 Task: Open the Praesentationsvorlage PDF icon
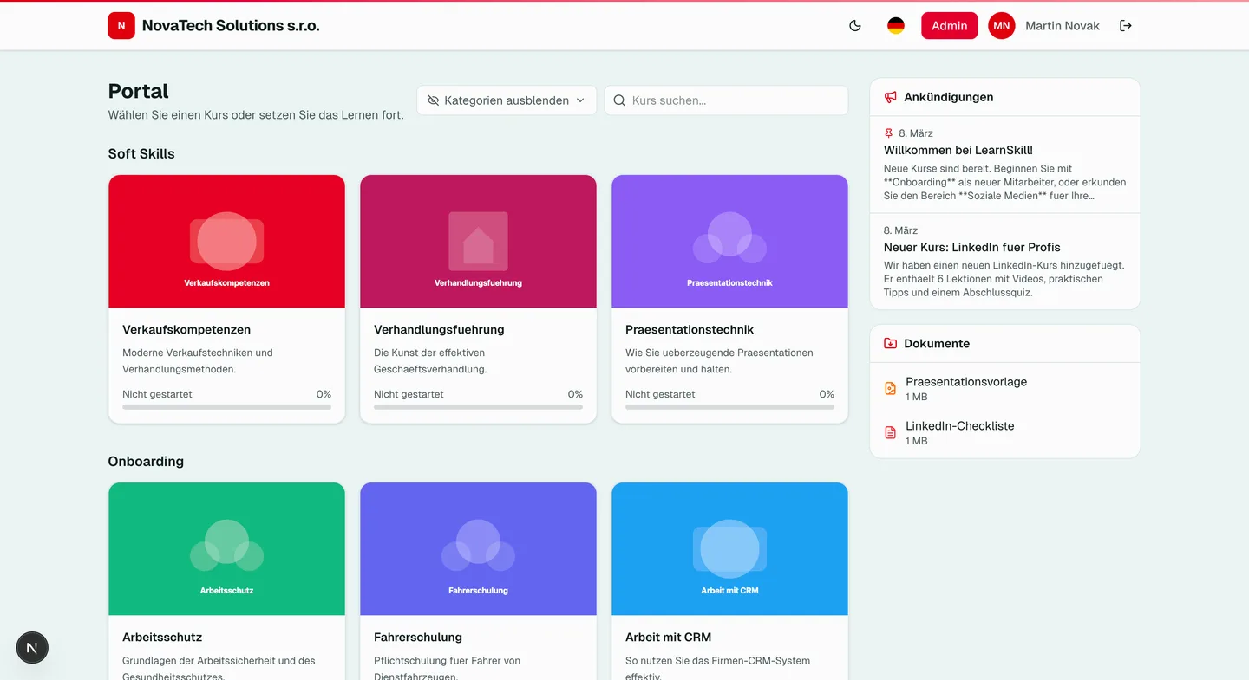pyautogui.click(x=890, y=388)
